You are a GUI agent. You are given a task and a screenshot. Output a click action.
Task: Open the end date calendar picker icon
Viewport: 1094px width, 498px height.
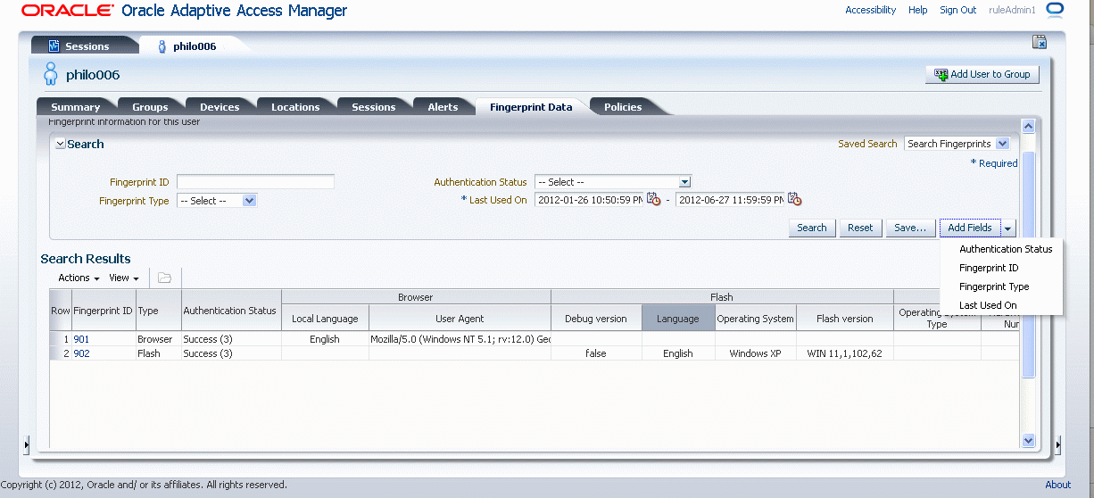click(x=794, y=199)
